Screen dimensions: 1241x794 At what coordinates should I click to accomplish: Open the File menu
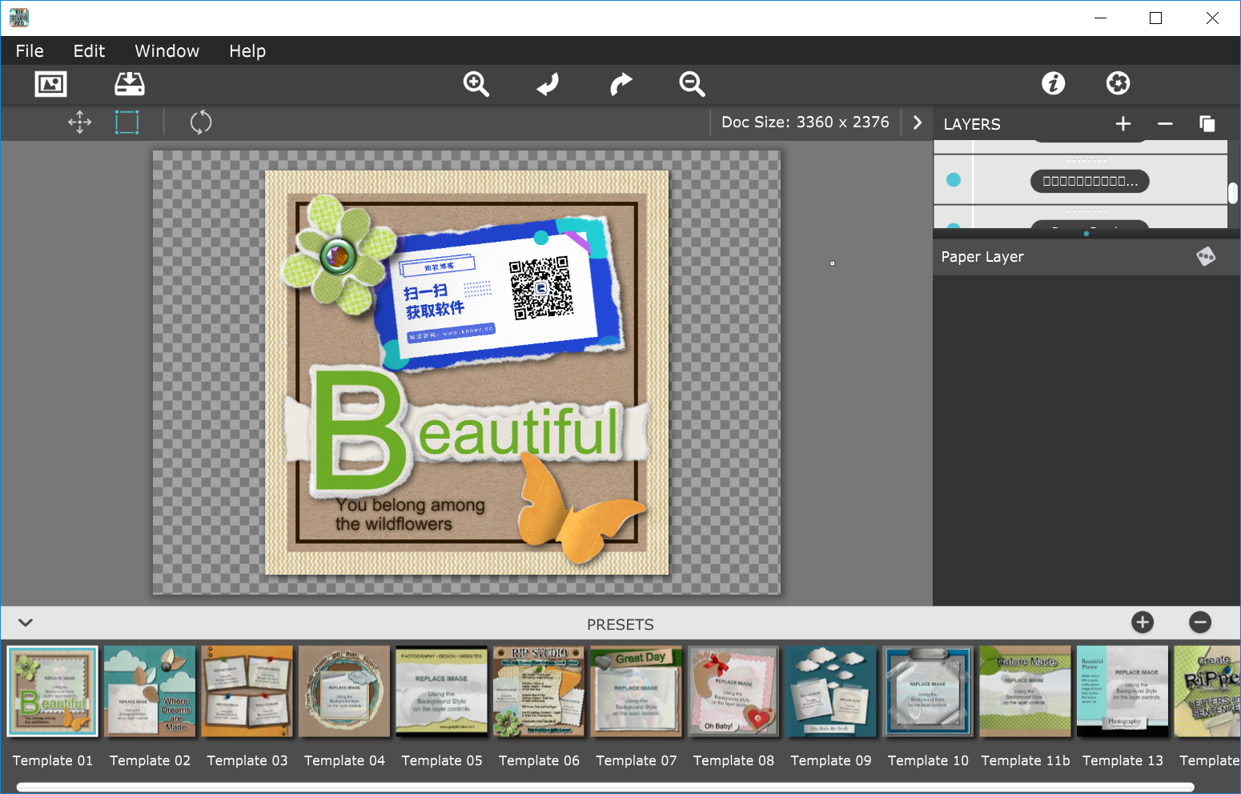pos(30,51)
